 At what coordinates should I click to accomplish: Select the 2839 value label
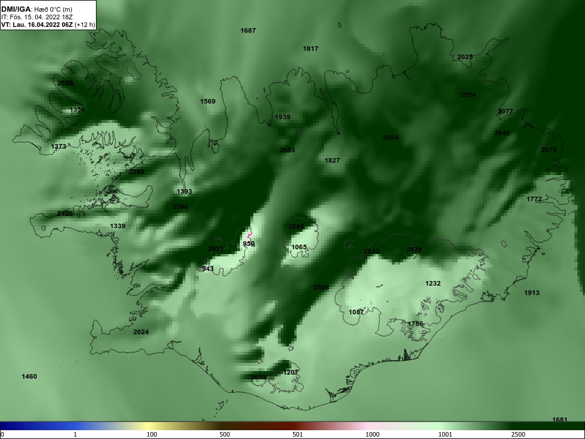(x=414, y=249)
